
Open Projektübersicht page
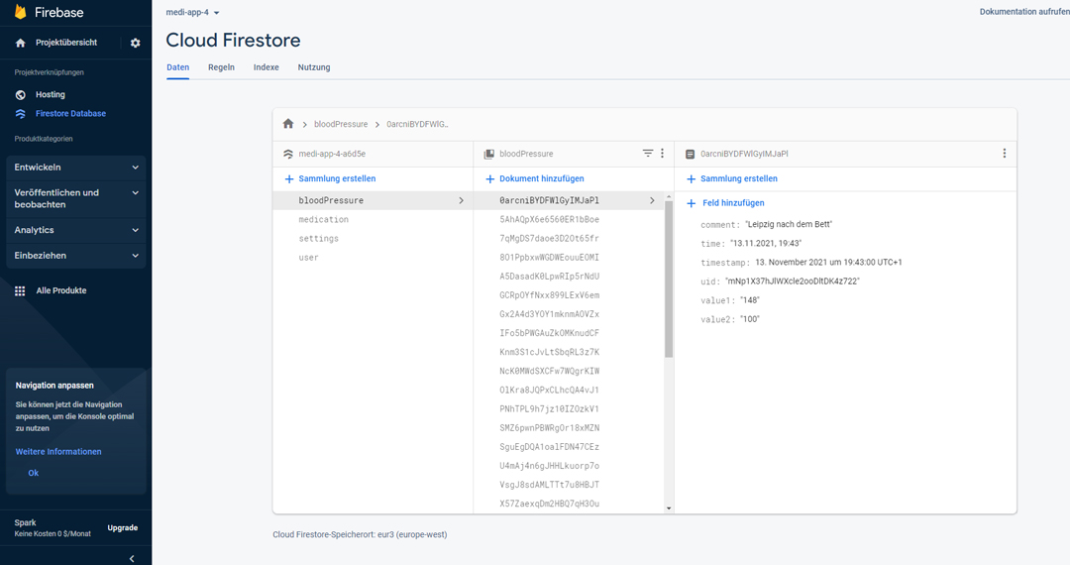click(66, 43)
